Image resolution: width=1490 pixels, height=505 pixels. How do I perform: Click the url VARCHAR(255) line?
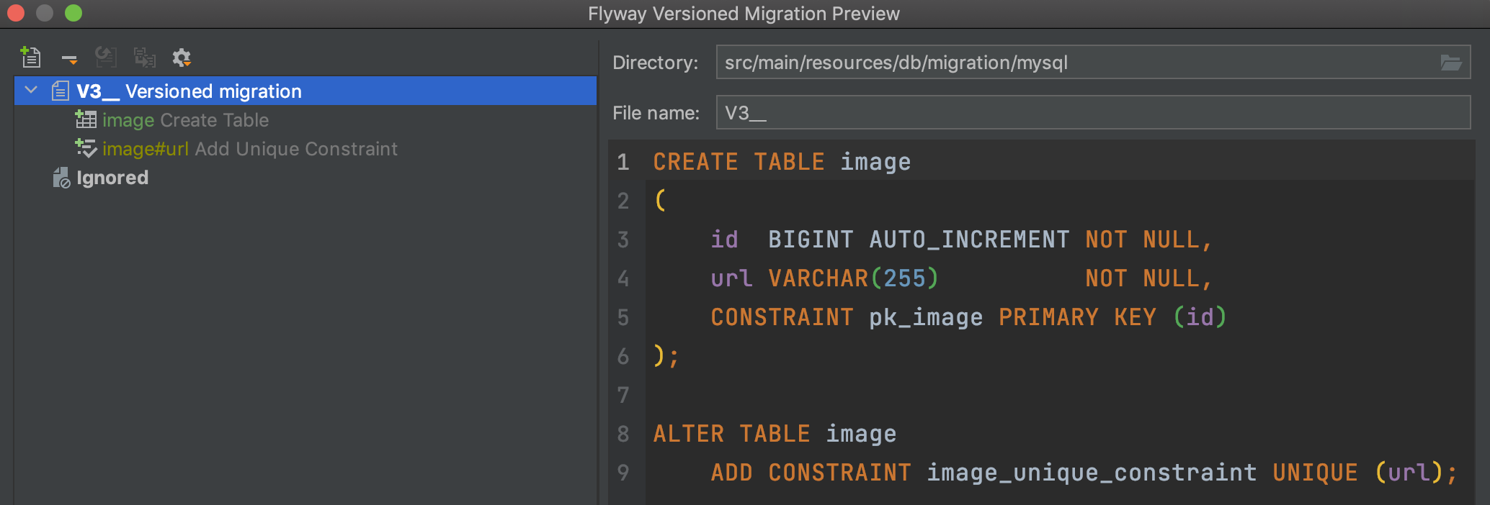point(961,278)
